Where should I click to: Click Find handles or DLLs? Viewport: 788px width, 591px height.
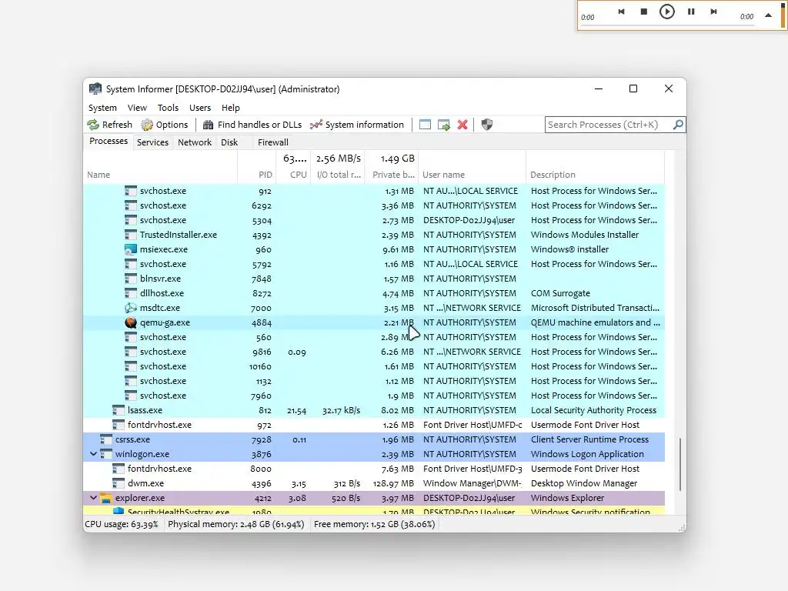coord(252,125)
